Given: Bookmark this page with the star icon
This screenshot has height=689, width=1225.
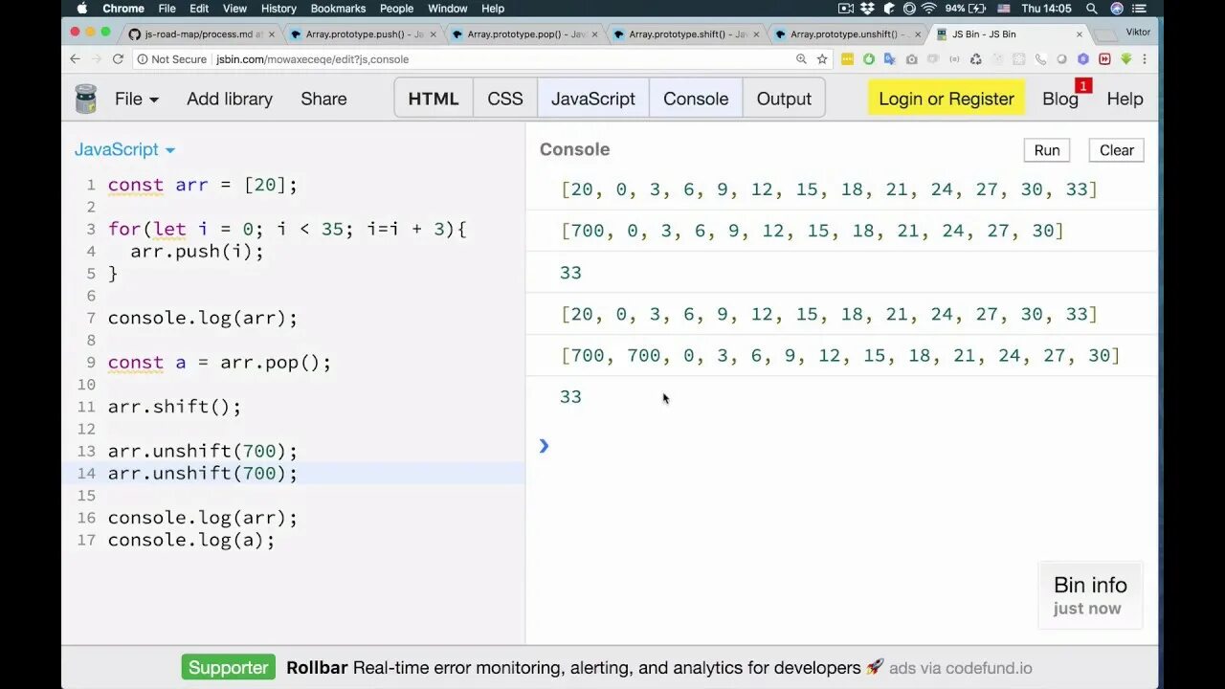Looking at the screenshot, I should [x=822, y=59].
